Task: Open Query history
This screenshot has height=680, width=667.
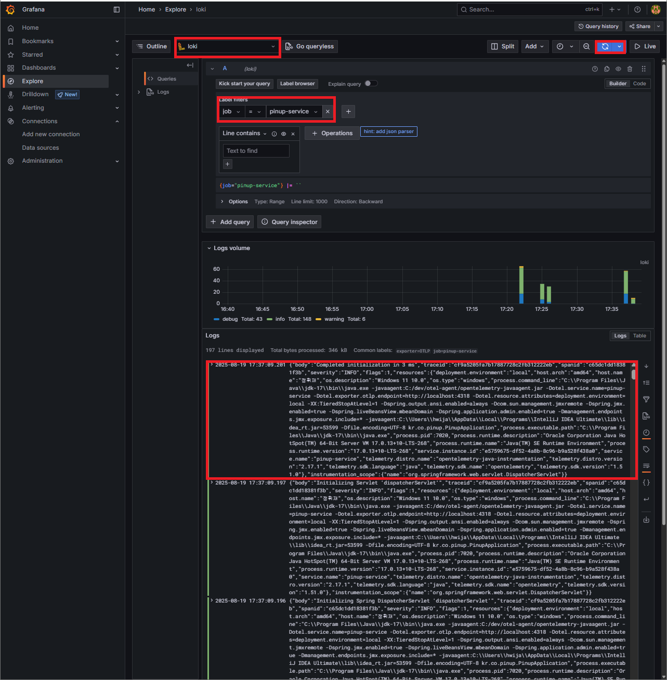Action: coord(598,26)
